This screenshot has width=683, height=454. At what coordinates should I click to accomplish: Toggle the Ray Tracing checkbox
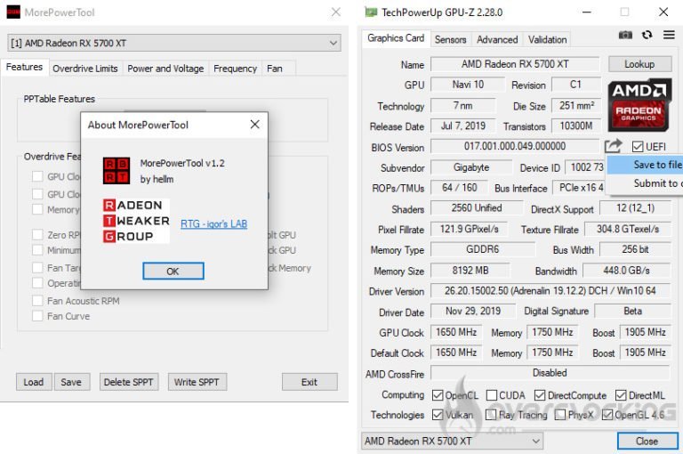(x=491, y=414)
